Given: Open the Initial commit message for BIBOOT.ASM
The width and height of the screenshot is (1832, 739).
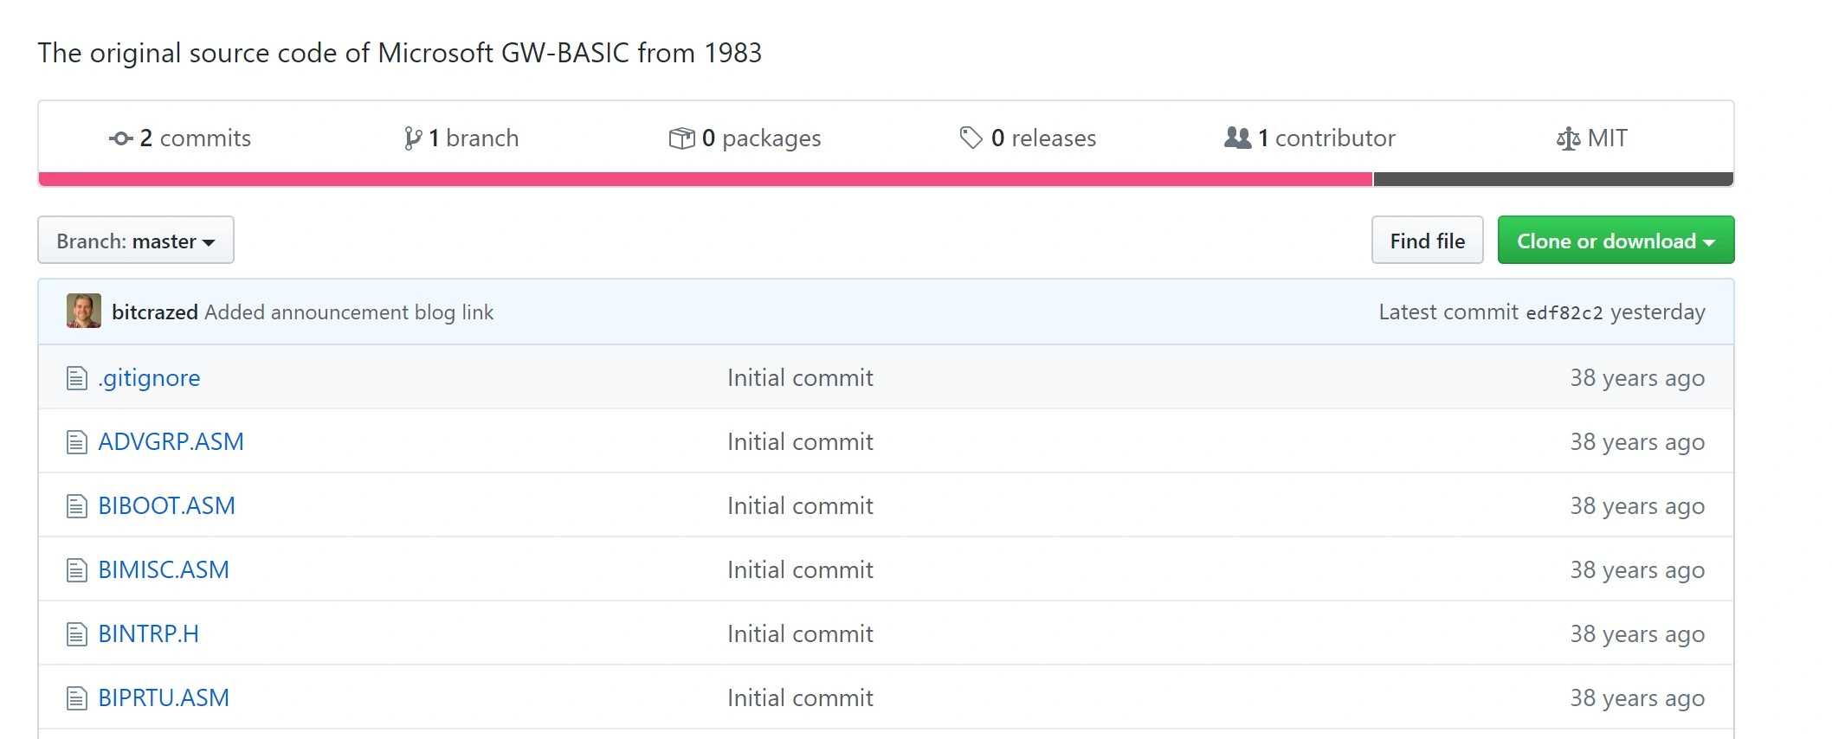Looking at the screenshot, I should (800, 505).
